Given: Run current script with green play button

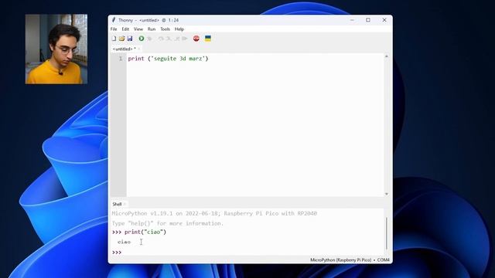Looking at the screenshot, I should tap(142, 39).
